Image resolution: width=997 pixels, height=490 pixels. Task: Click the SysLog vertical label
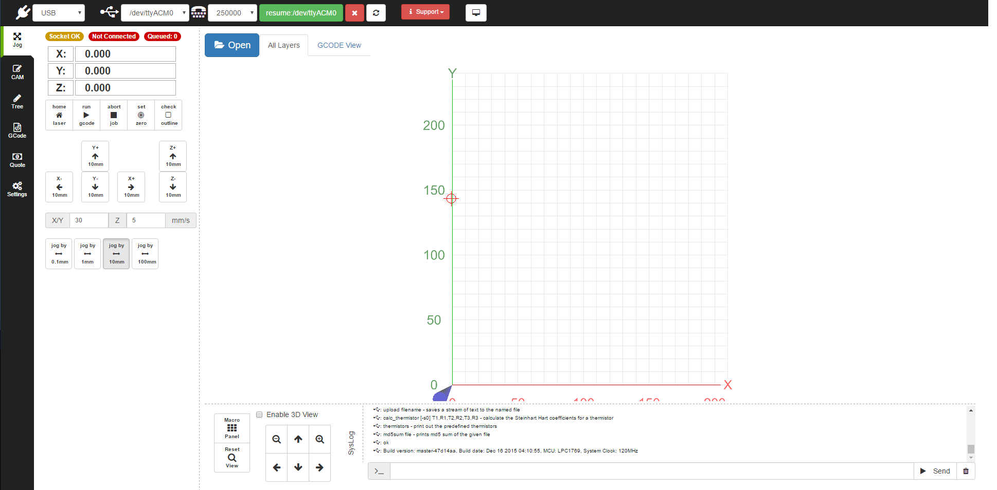click(x=351, y=443)
